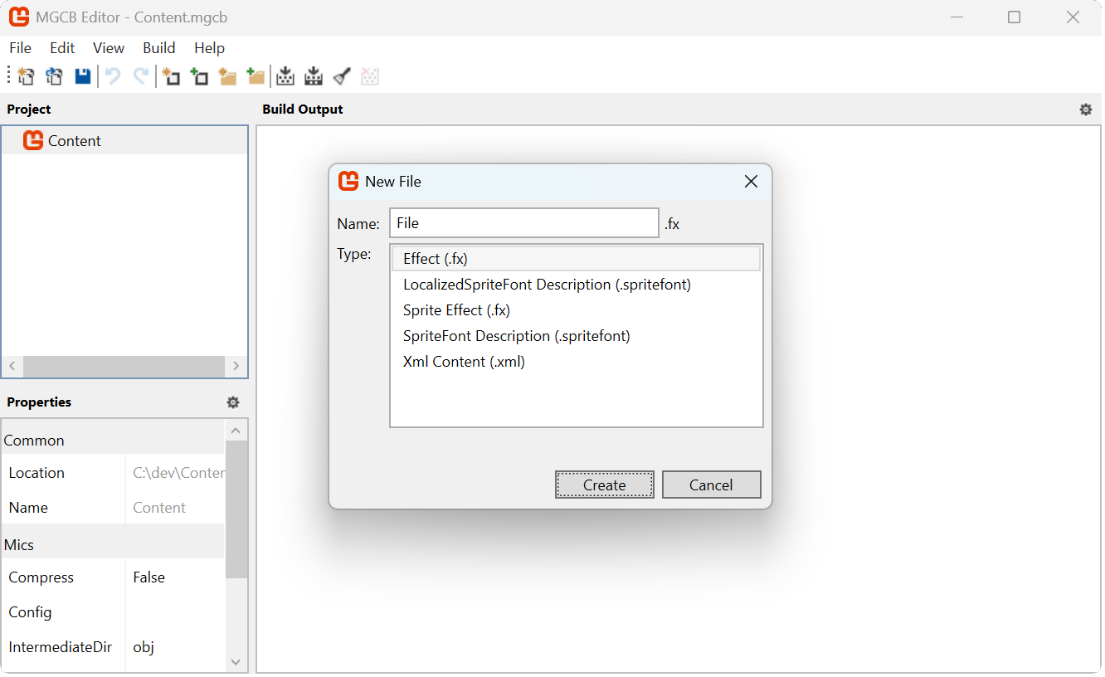Click the Undo arrow icon
This screenshot has width=1105, height=677.
pos(113,75)
